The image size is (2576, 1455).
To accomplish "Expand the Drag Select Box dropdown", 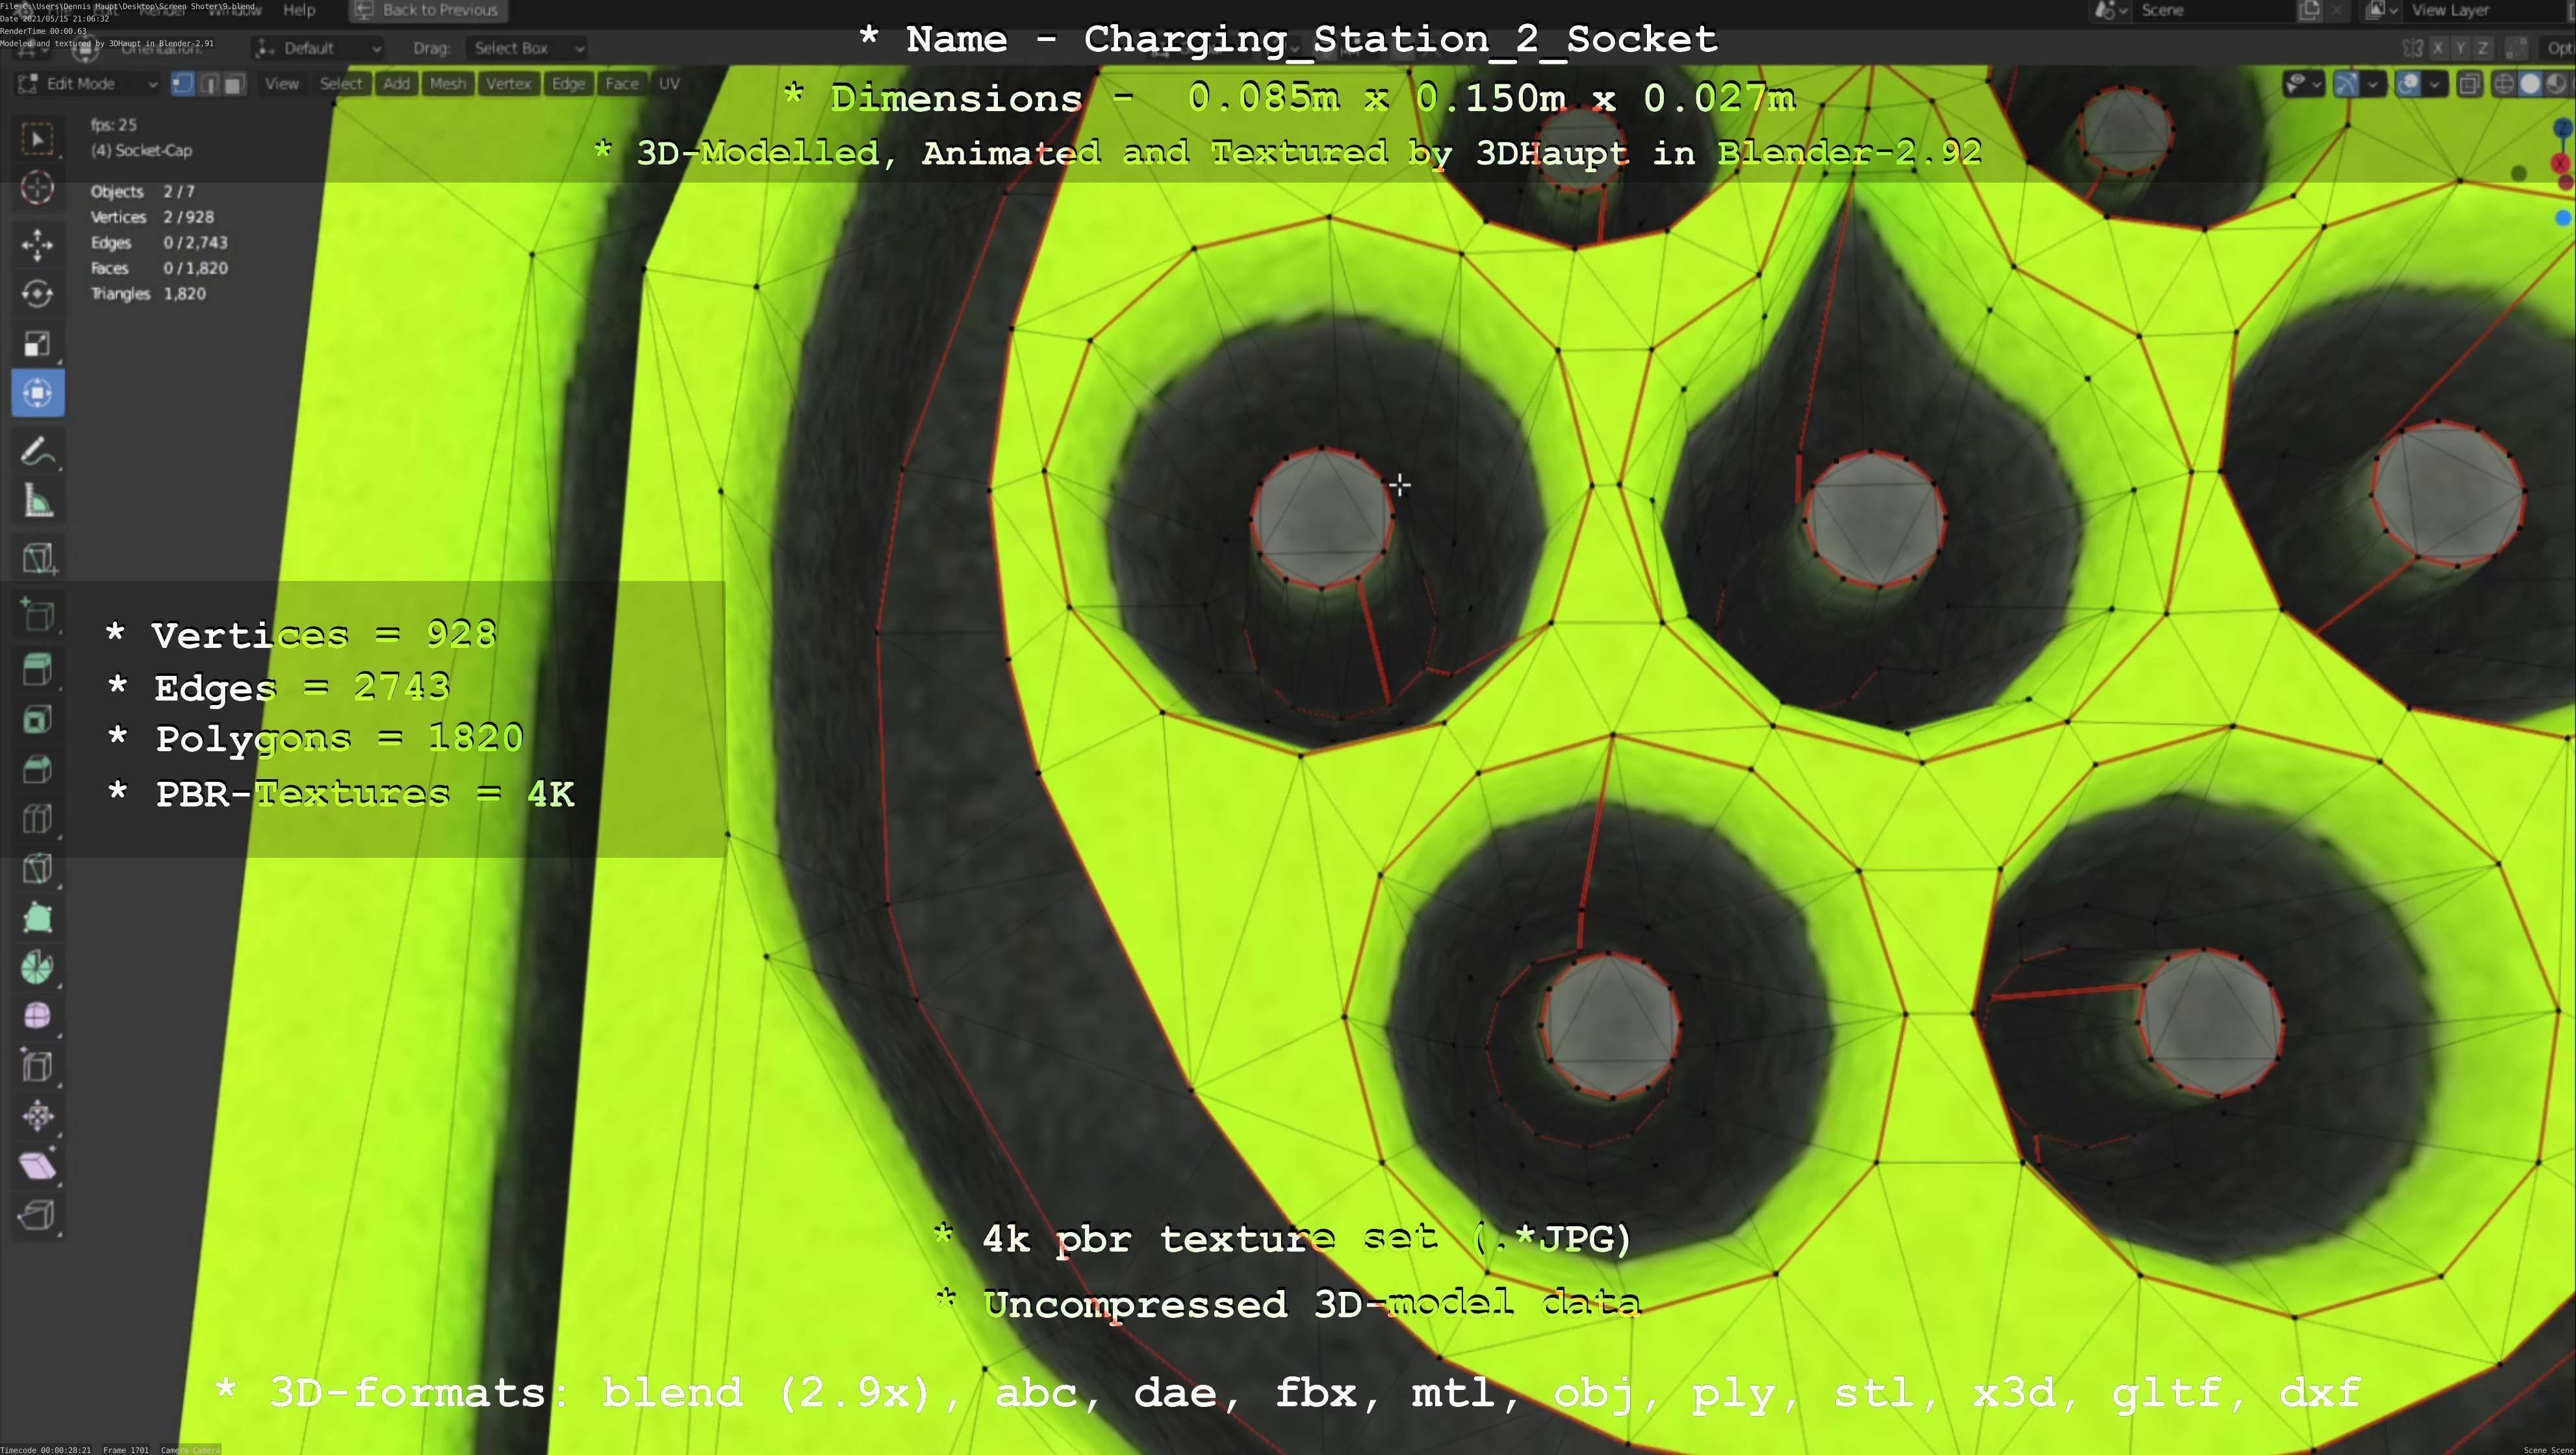I will coord(527,48).
